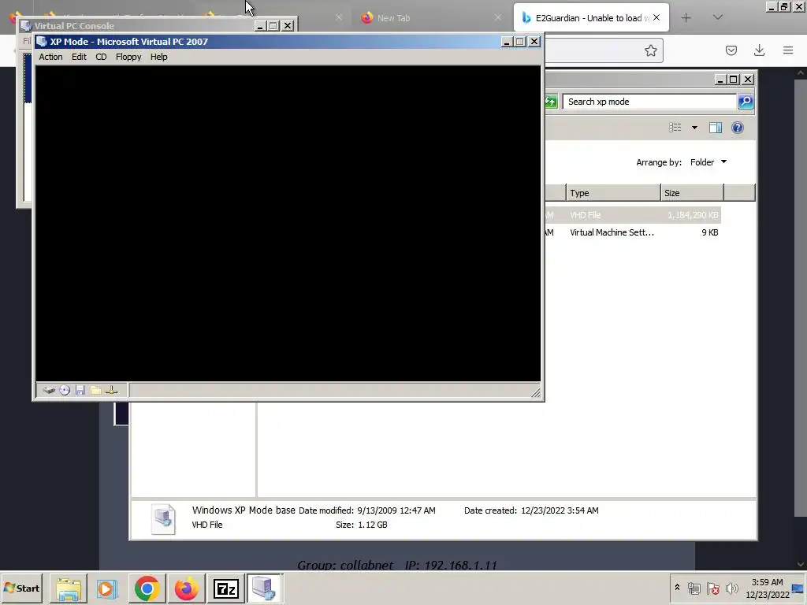Click the floppy disk icon in the Virtual PC status bar
The width and height of the screenshot is (807, 605).
80,391
